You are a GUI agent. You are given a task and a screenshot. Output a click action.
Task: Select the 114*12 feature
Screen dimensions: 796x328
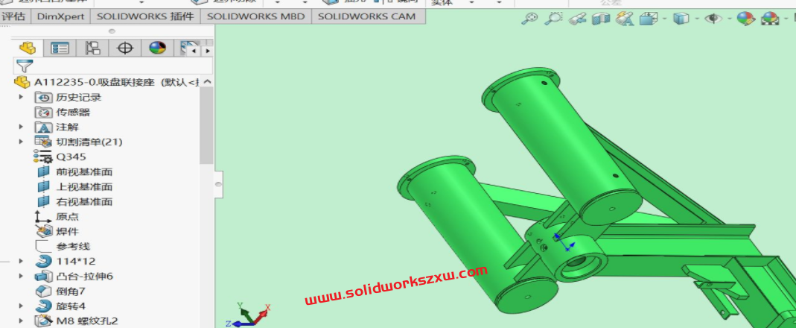click(76, 262)
